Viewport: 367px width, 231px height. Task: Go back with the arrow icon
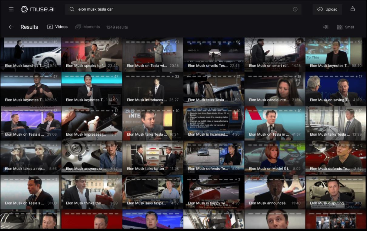click(11, 27)
